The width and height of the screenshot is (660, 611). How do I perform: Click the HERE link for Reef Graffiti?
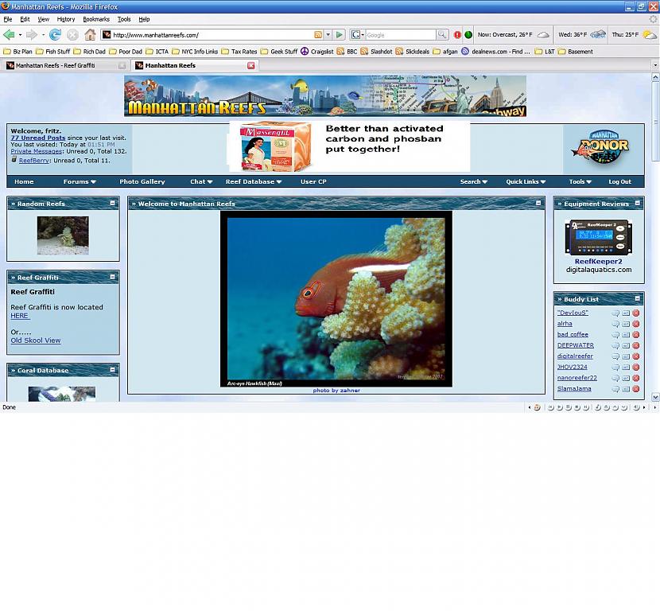pyautogui.click(x=19, y=315)
